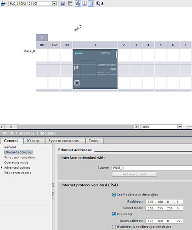
Task: Expand Advanced options tree node
Action: [2, 167]
